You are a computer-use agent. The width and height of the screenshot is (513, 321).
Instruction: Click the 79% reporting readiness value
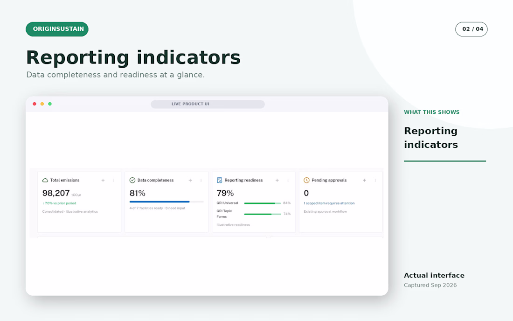[x=225, y=193]
